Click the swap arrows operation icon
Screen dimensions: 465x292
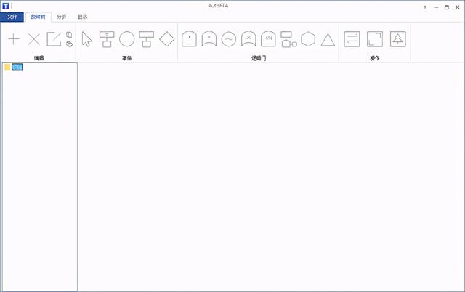tap(352, 39)
